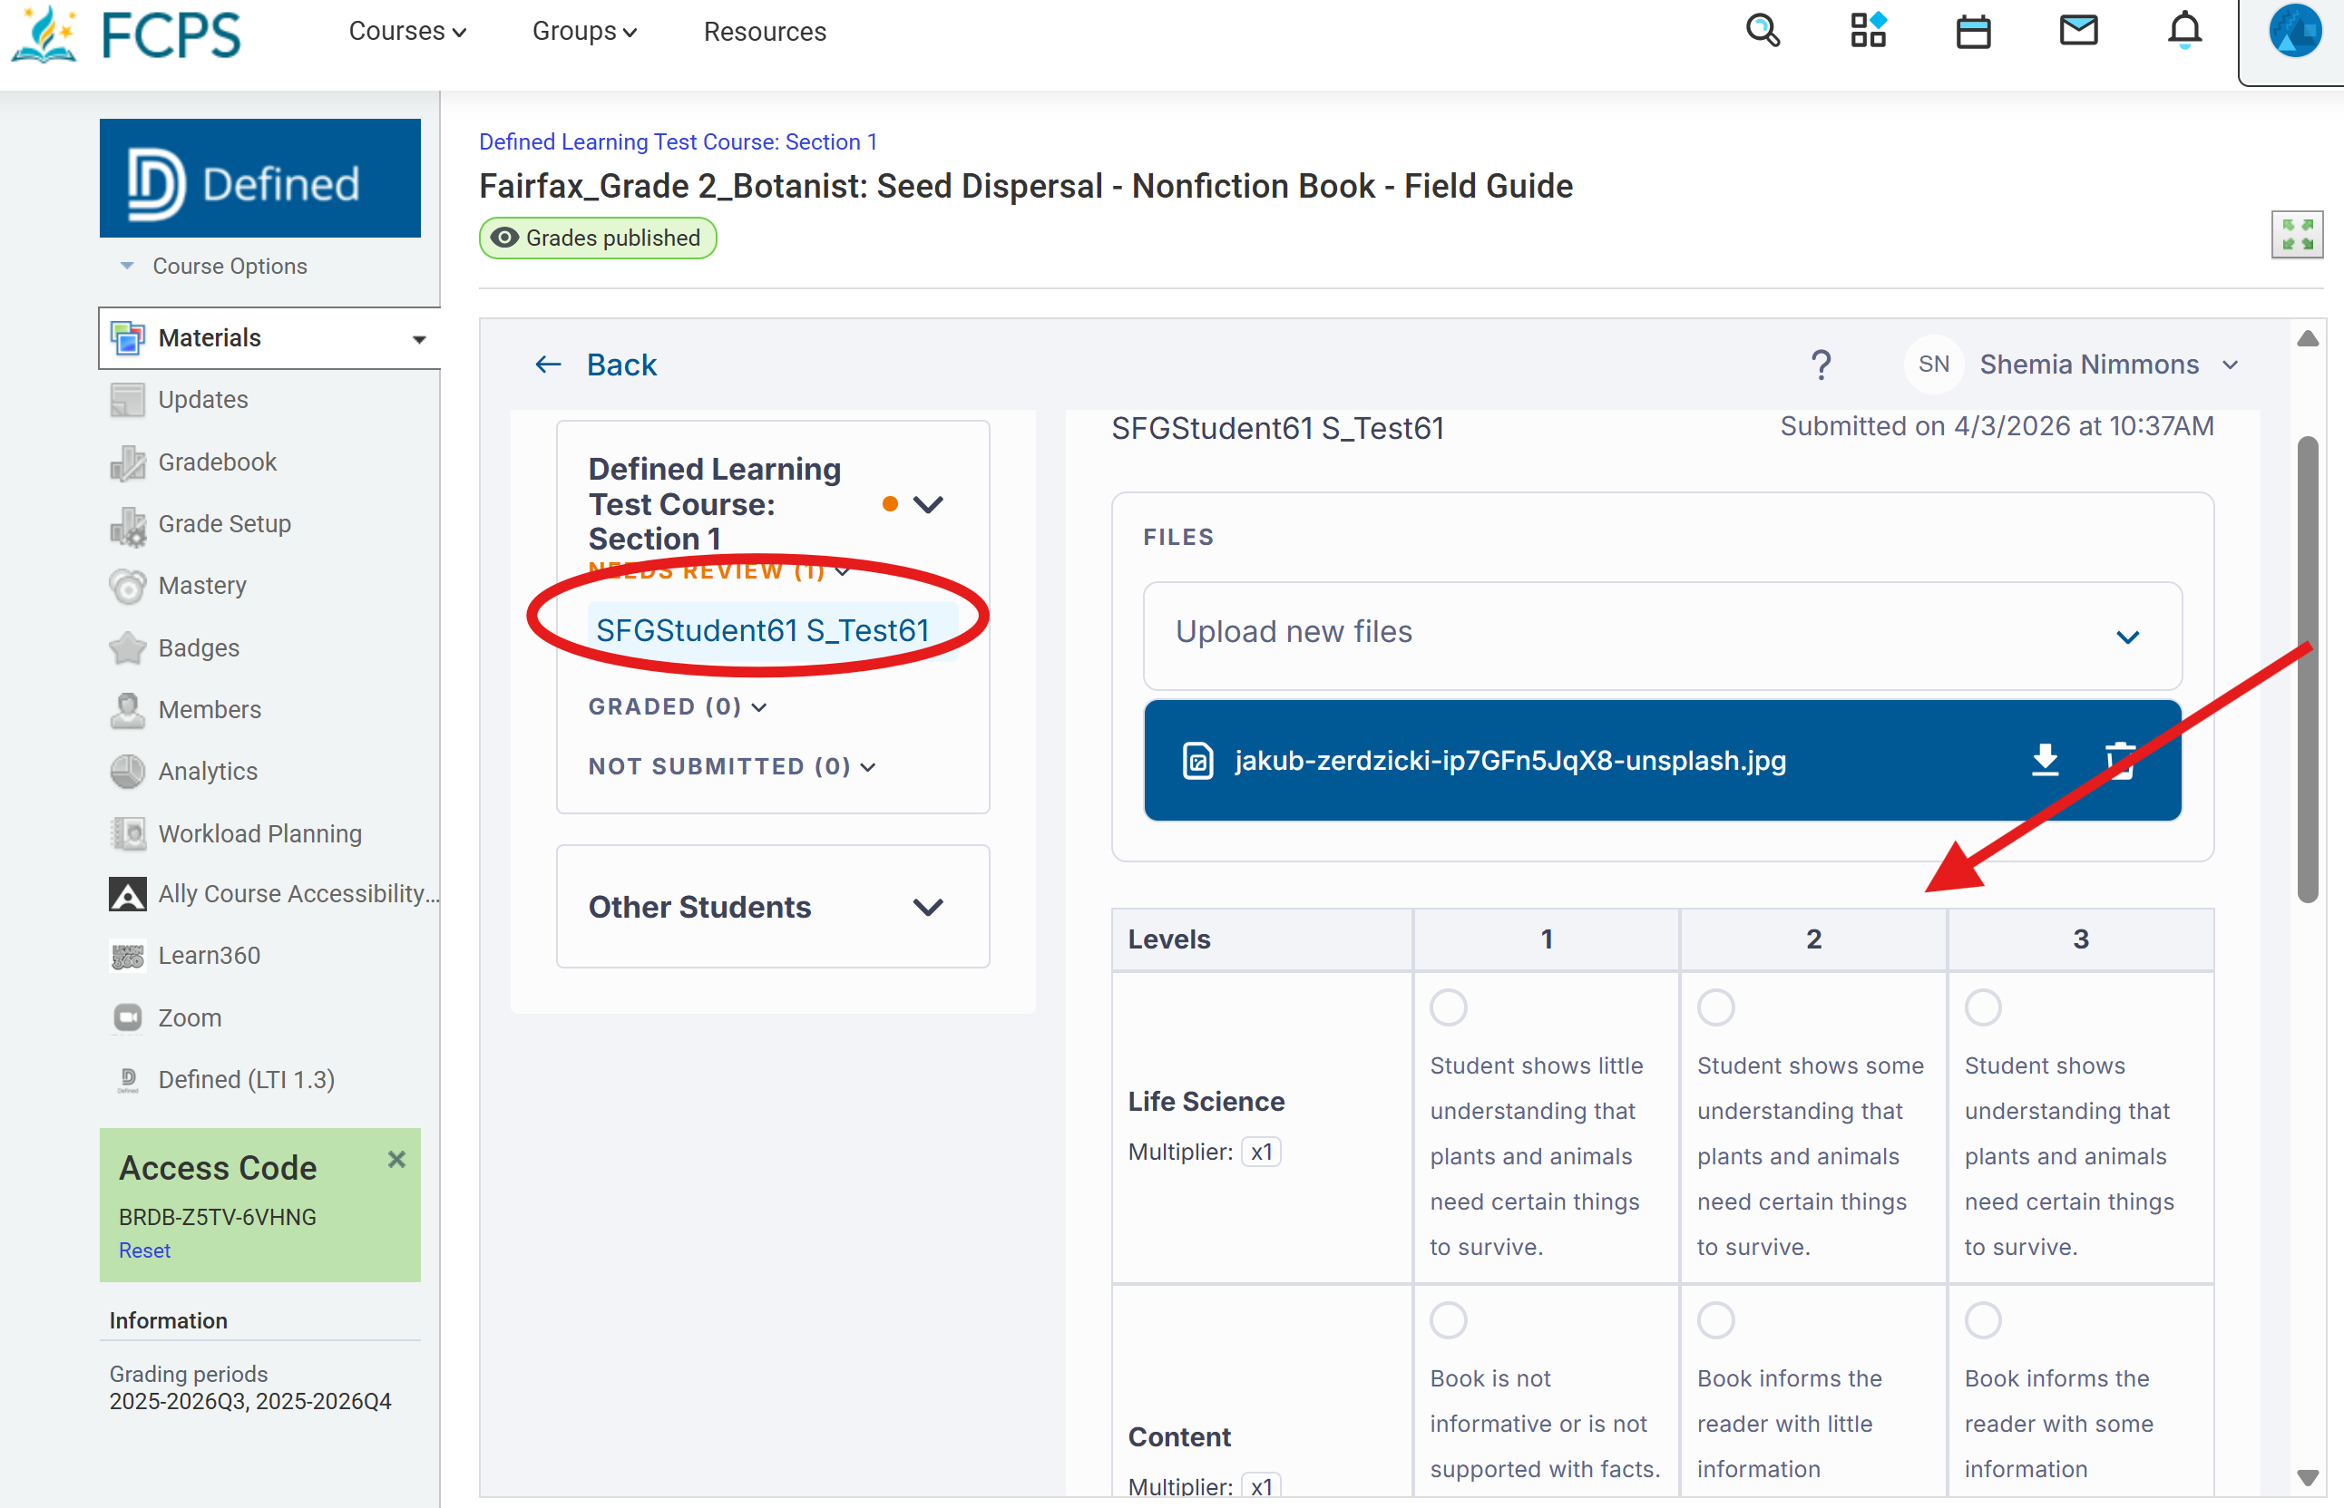
Task: Reset the access code
Action: [144, 1250]
